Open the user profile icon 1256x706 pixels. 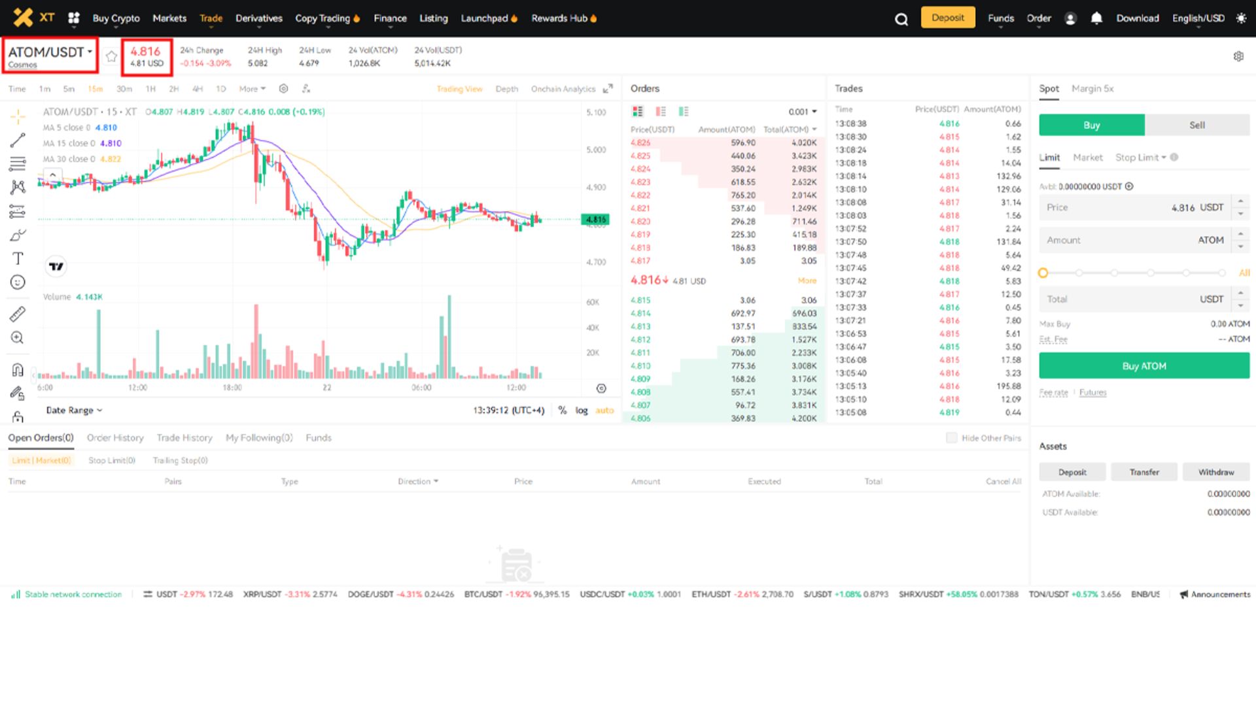pyautogui.click(x=1070, y=18)
